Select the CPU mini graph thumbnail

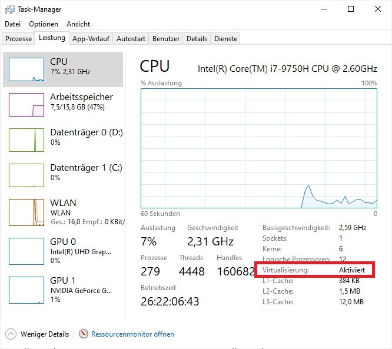26,69
